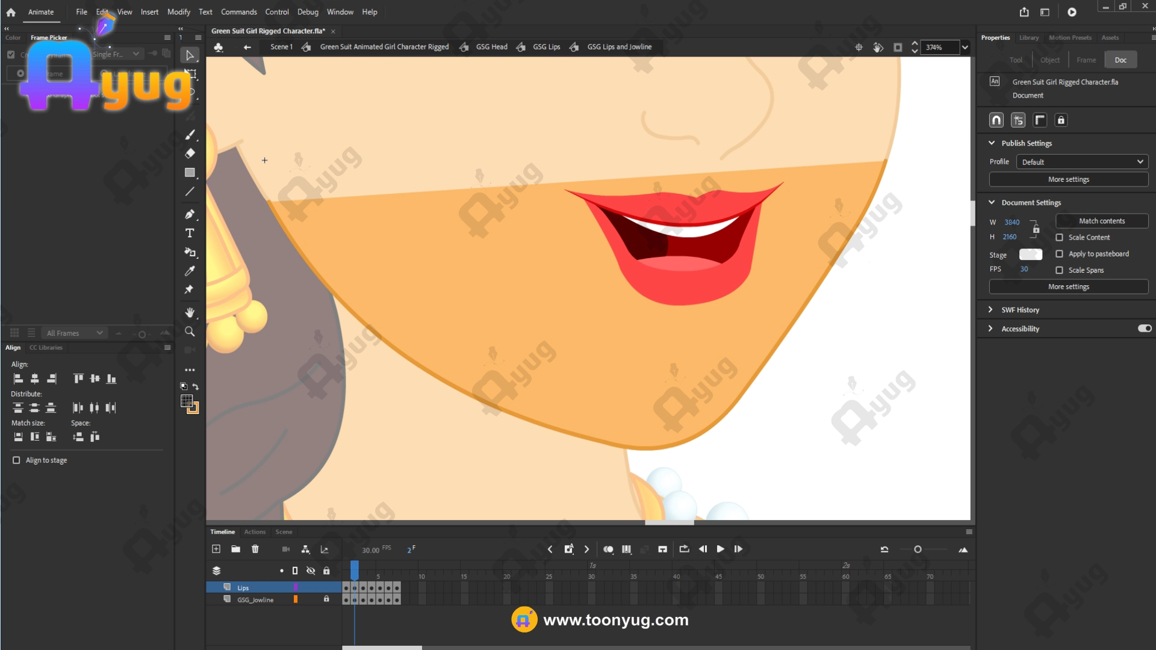Image resolution: width=1156 pixels, height=650 pixels.
Task: Check Apply to pasteboard option
Action: pyautogui.click(x=1059, y=254)
